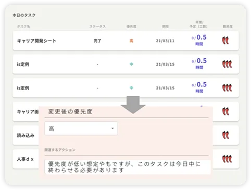Click the ステータス column header
The width and height of the screenshot is (251, 190).
[x=97, y=27]
